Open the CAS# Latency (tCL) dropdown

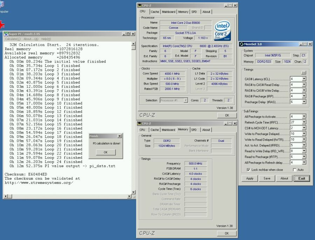pyautogui.click(x=304, y=79)
